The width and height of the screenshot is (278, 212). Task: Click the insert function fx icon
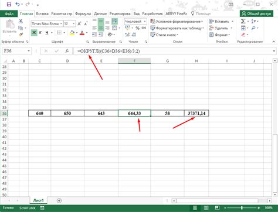(67, 51)
